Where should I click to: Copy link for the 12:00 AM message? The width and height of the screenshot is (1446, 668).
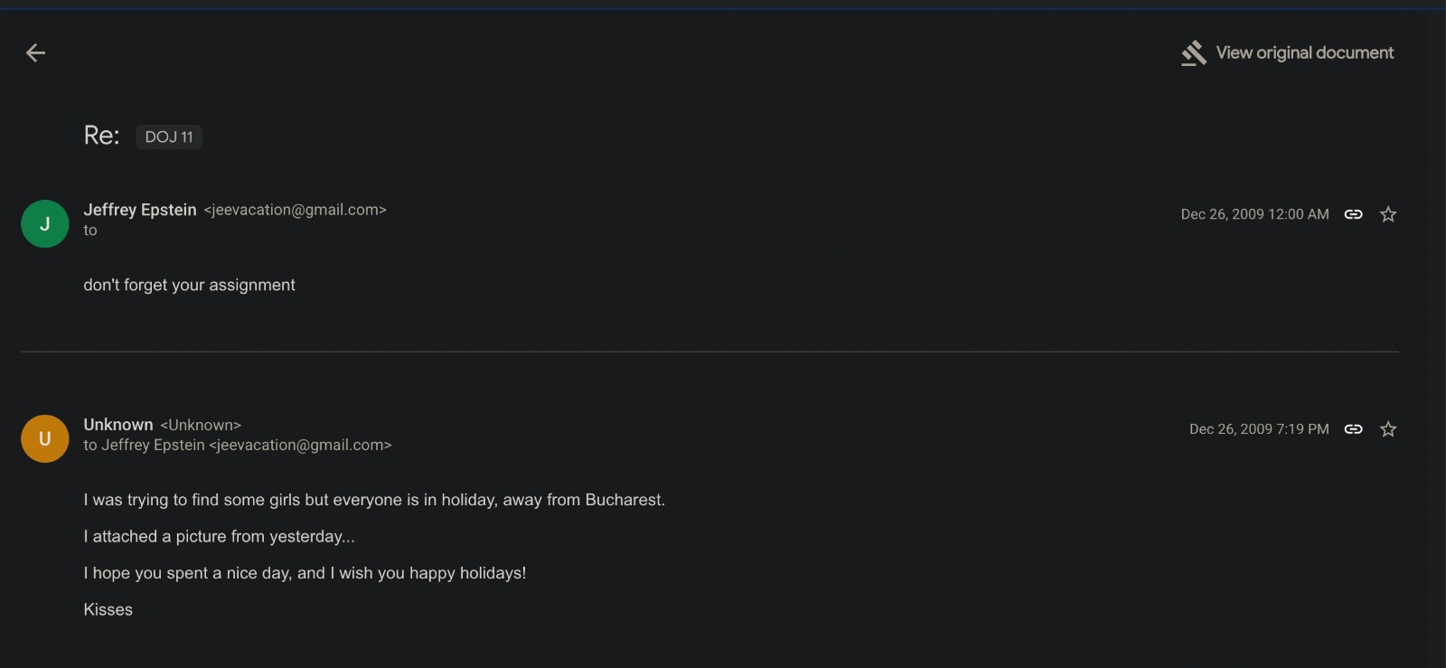(x=1353, y=214)
